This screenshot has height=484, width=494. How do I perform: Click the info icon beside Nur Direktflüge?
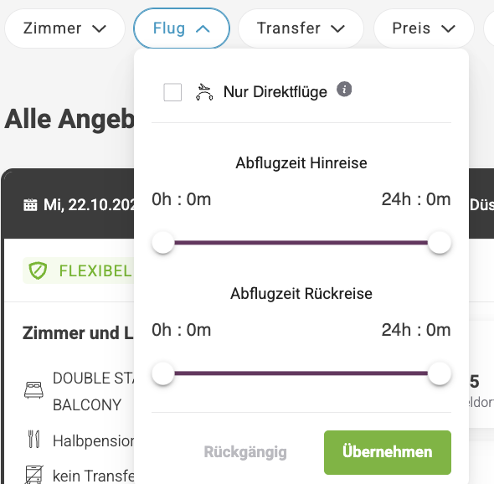[x=344, y=89]
